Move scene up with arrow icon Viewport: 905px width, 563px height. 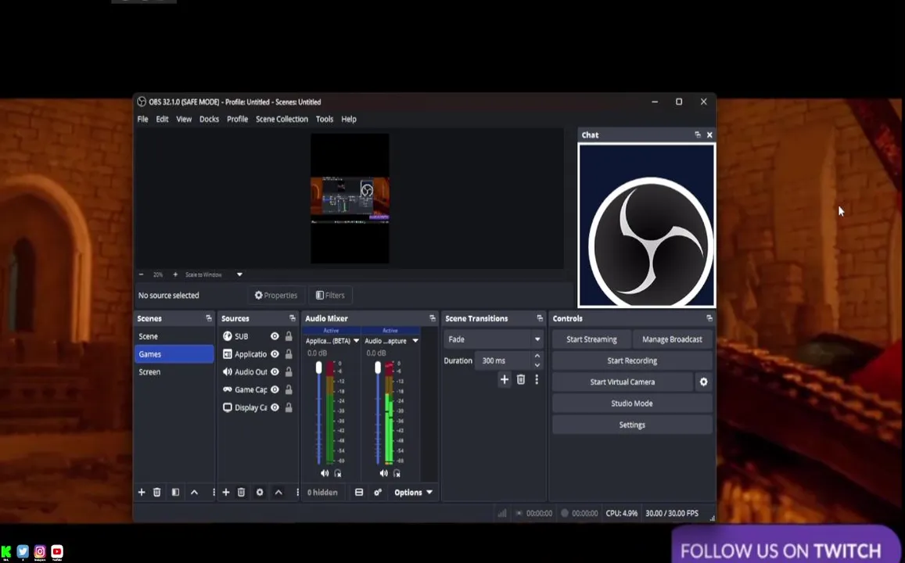[x=195, y=492]
